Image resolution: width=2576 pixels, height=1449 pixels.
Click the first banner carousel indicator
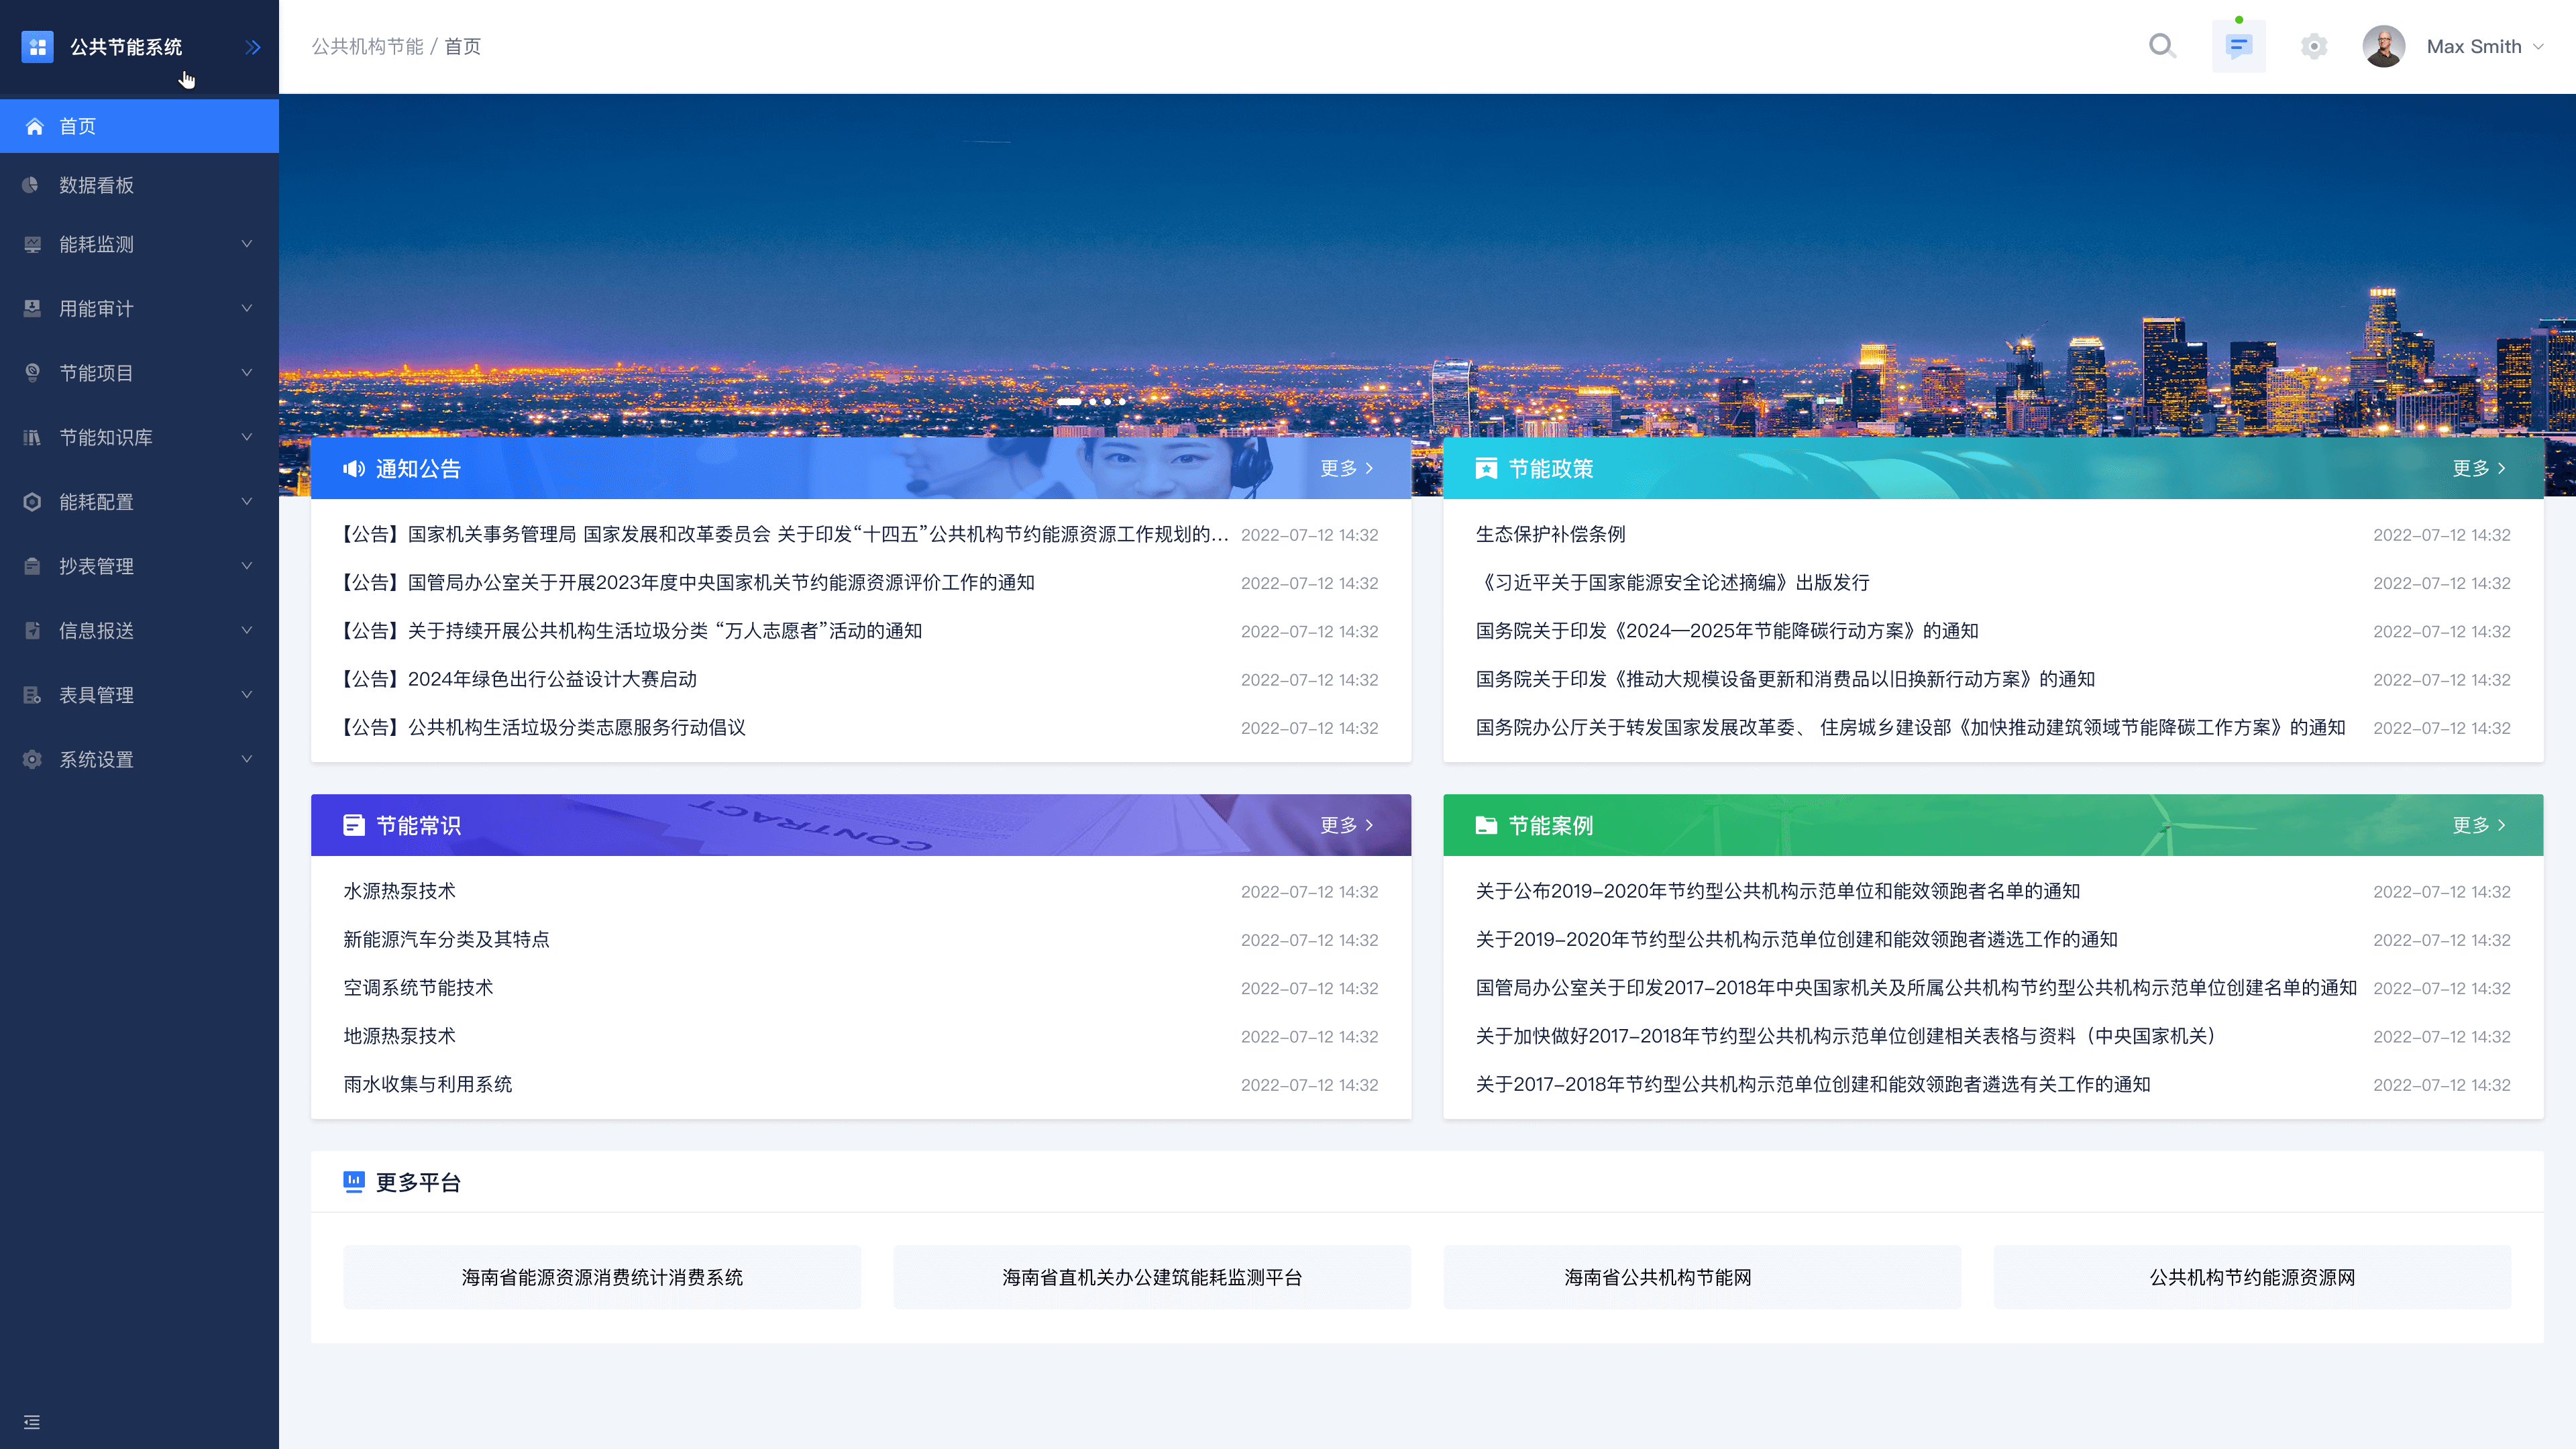pyautogui.click(x=1068, y=401)
